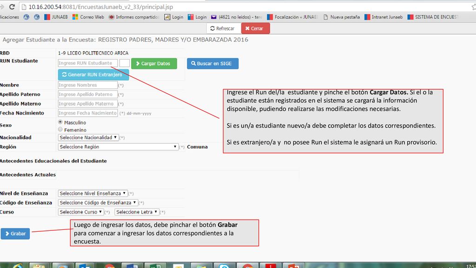Click Generar RUN Extranjero button
This screenshot has width=476, height=268.
pyautogui.click(x=93, y=75)
